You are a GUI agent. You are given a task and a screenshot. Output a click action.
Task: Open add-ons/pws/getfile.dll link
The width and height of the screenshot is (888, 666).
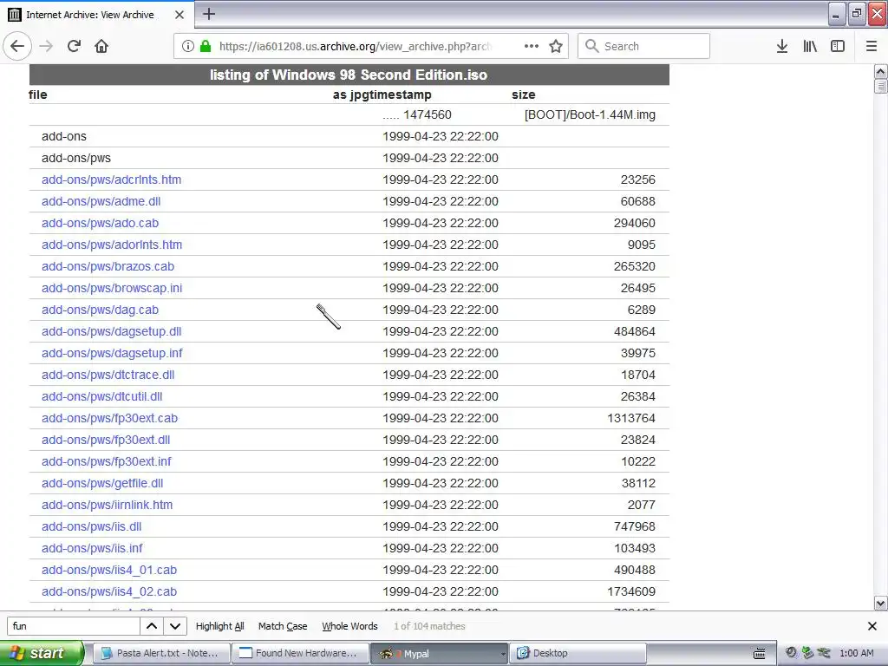click(102, 483)
